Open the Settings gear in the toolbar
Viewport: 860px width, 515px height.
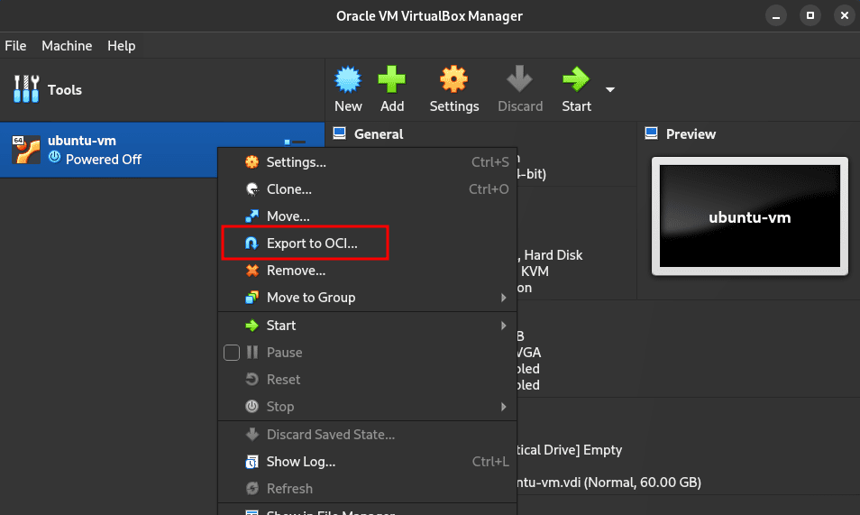[453, 79]
